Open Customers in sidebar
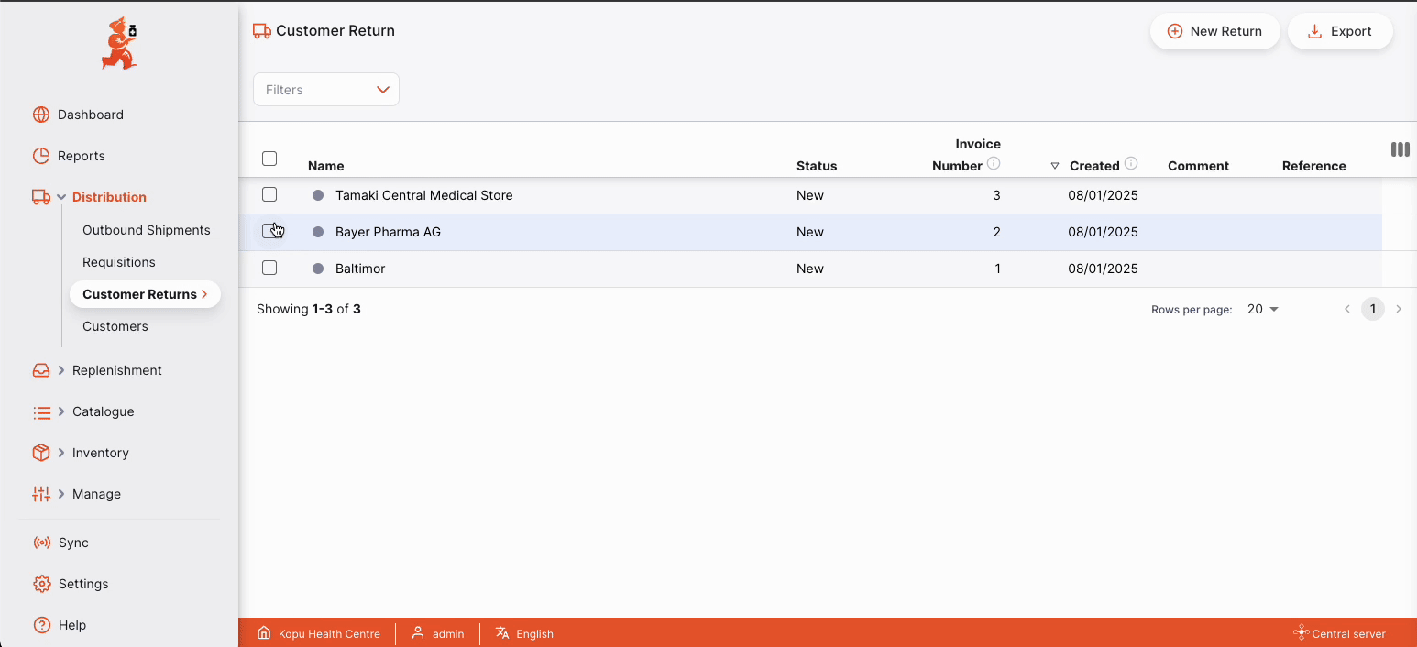Screen dimensions: 1417x647 (x=115, y=326)
